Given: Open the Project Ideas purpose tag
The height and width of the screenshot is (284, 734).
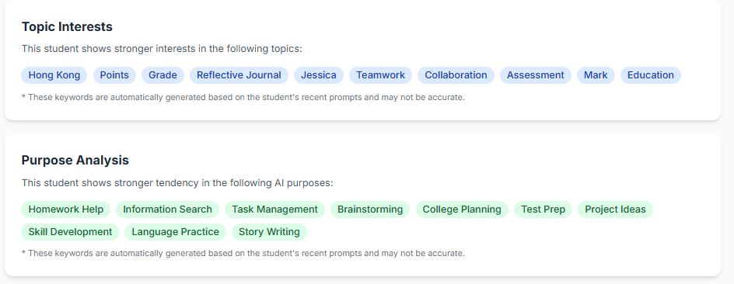Looking at the screenshot, I should coord(616,210).
